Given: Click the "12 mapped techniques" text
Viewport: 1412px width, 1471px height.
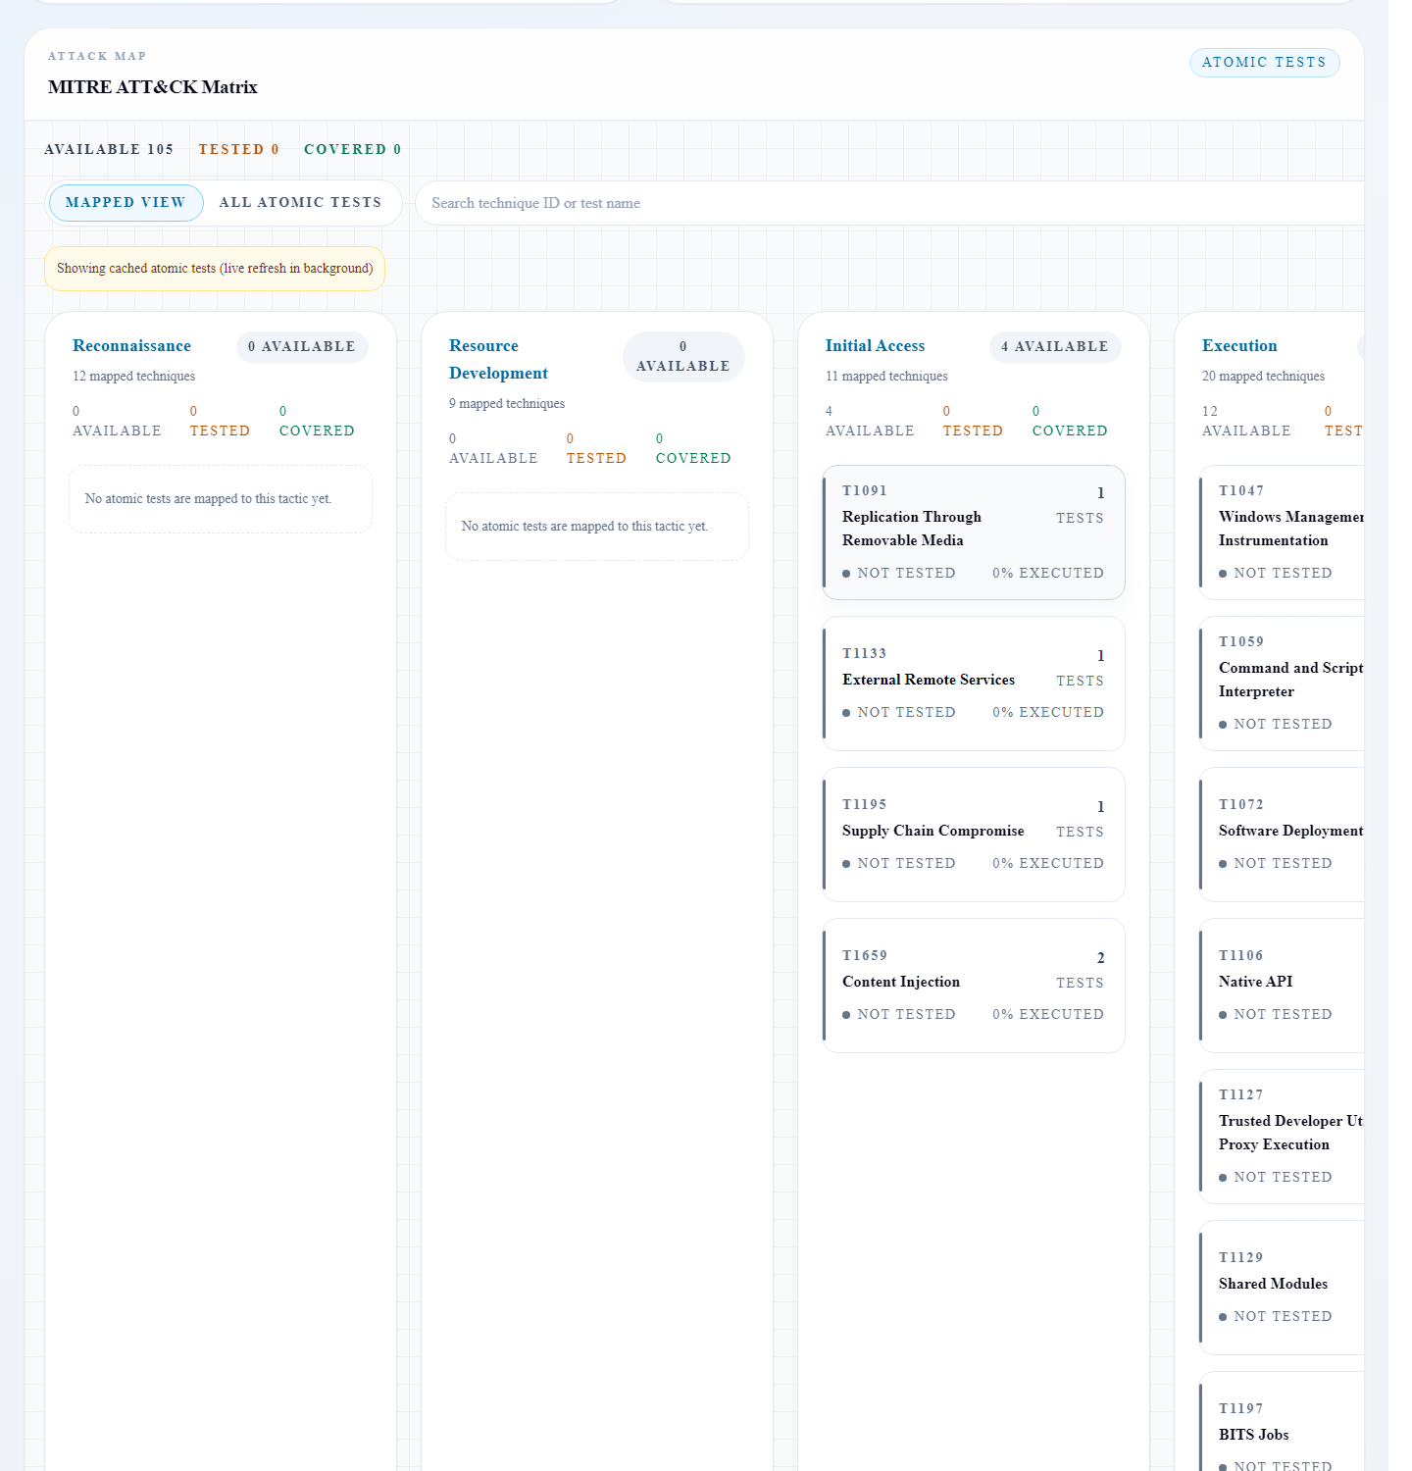Looking at the screenshot, I should click(133, 377).
